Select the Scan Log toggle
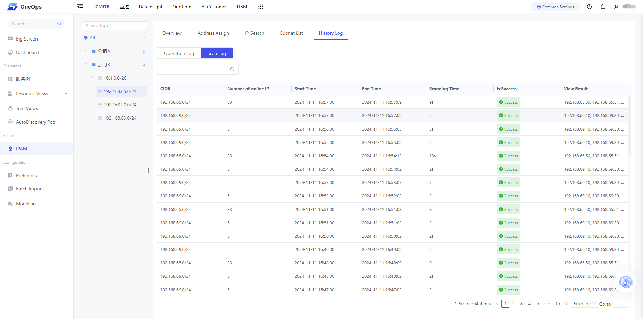Image resolution: width=643 pixels, height=319 pixels. click(217, 53)
